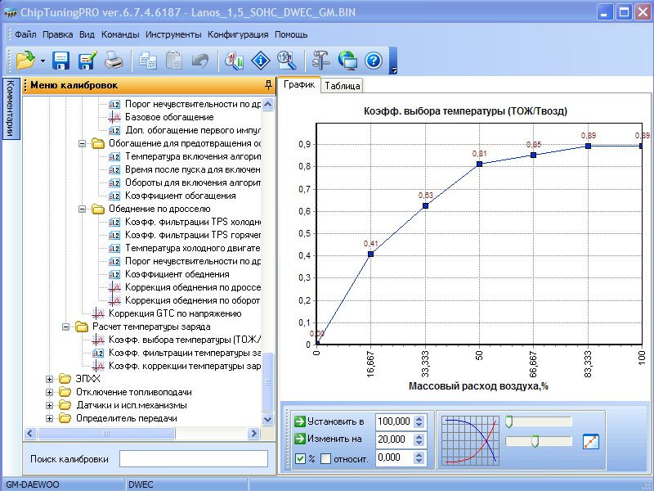Open the dropdown arrow next to Open icon
The image size is (654, 491).
(x=42, y=61)
